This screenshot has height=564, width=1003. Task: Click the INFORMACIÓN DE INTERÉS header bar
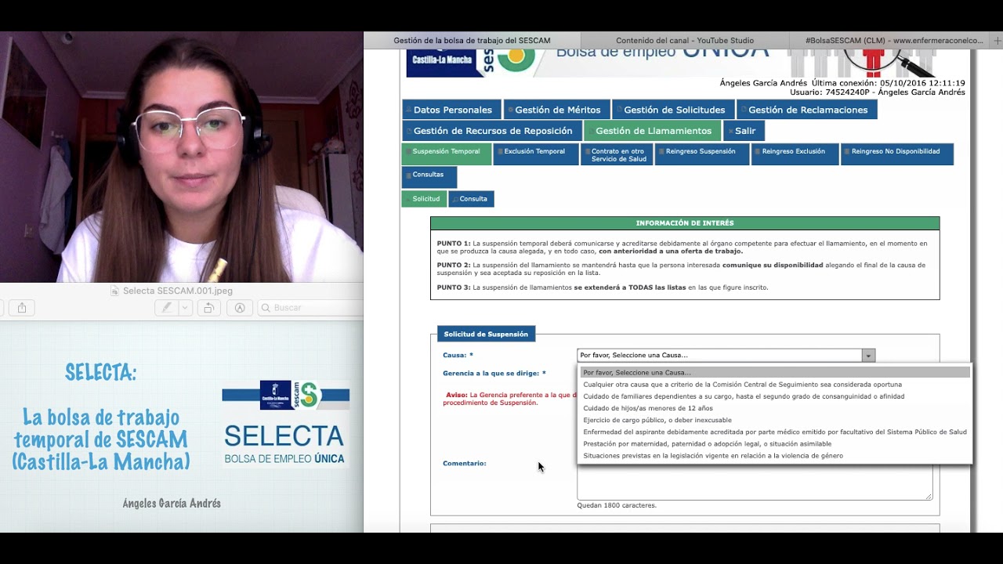[x=685, y=223]
